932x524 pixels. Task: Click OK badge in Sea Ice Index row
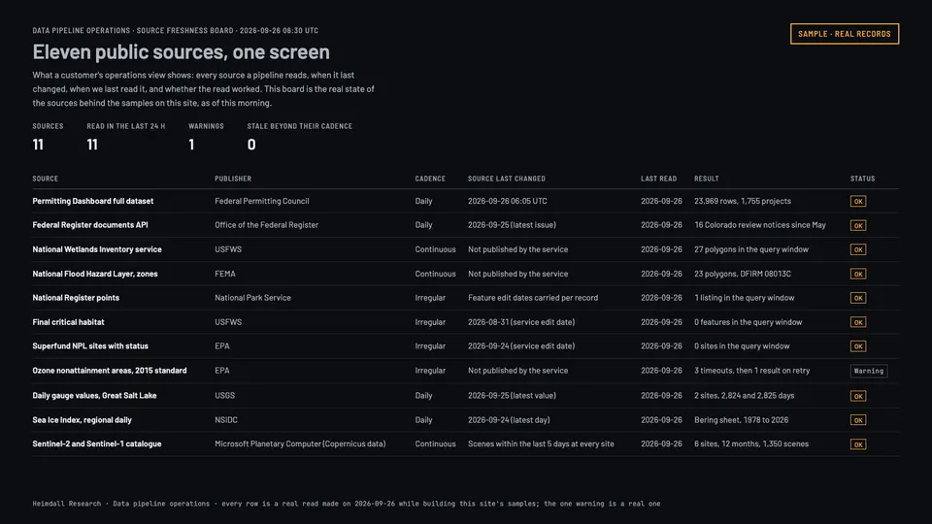(857, 420)
